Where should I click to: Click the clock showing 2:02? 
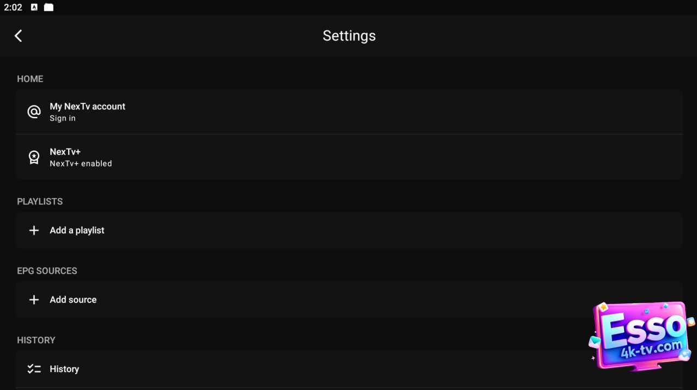(13, 7)
